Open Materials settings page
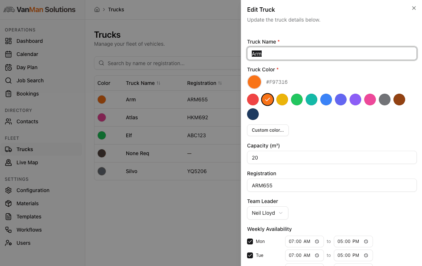Image resolution: width=422 pixels, height=266 pixels. (x=27, y=203)
